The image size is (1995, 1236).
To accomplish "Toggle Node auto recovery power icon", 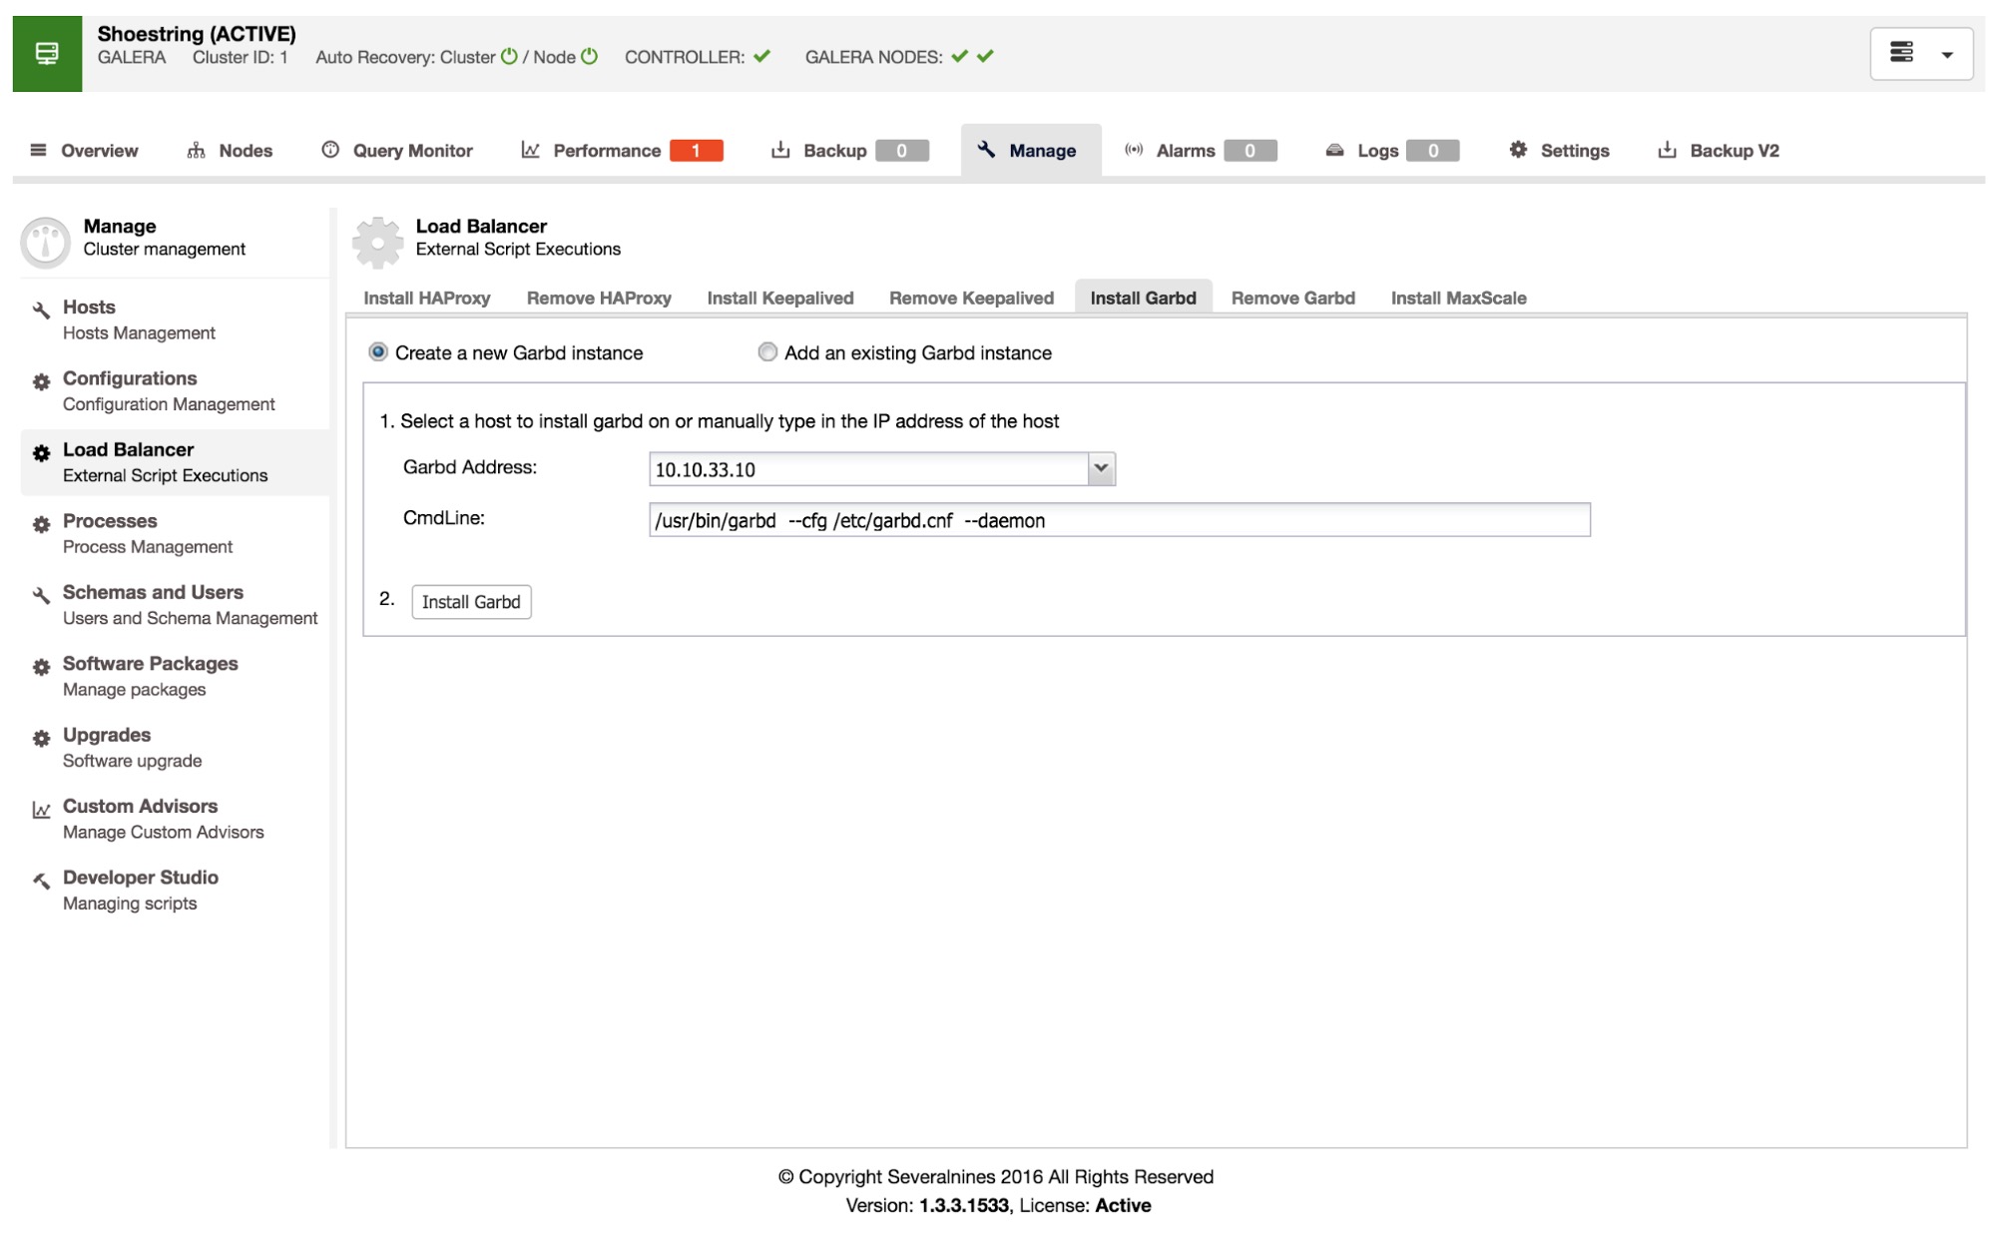I will pos(589,56).
